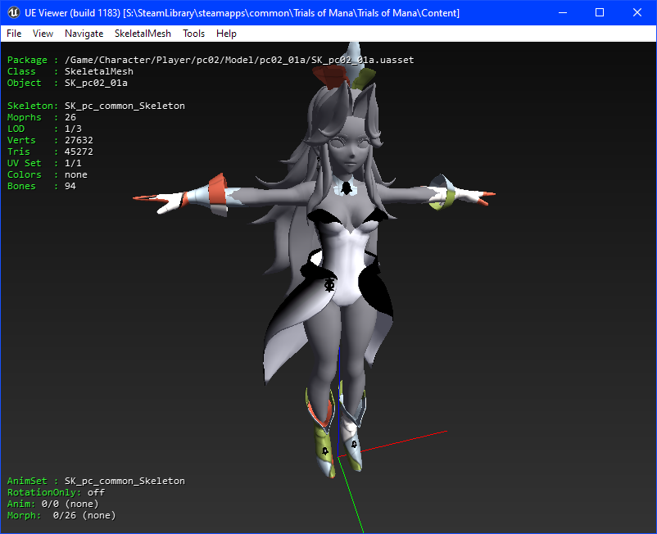This screenshot has width=657, height=534.
Task: Click the Moprhs value 26
Action: [x=70, y=117]
